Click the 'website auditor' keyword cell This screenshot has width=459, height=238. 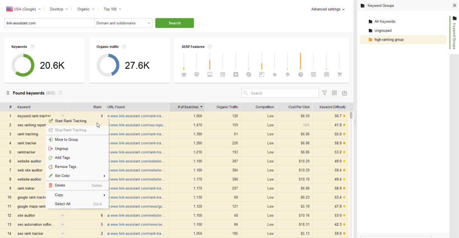[x=30, y=161]
